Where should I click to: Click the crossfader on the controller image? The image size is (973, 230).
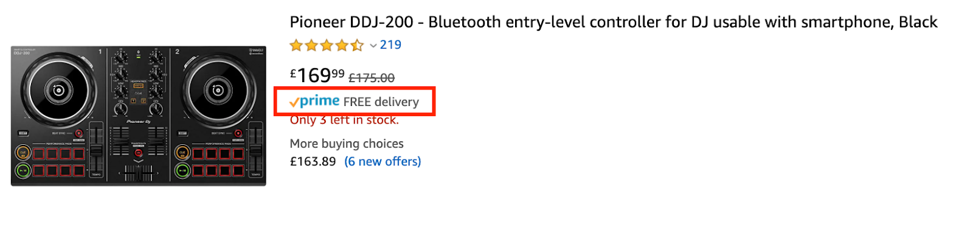[139, 173]
